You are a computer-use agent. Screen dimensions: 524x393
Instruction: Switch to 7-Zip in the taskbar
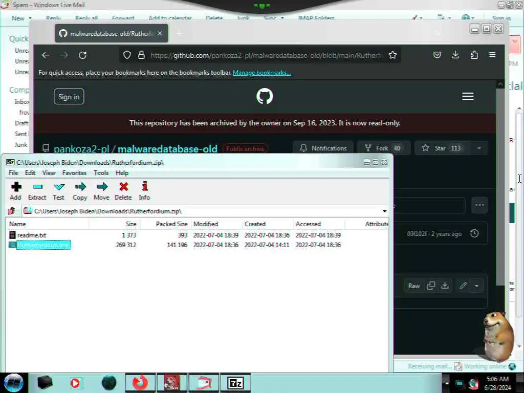coord(235,383)
